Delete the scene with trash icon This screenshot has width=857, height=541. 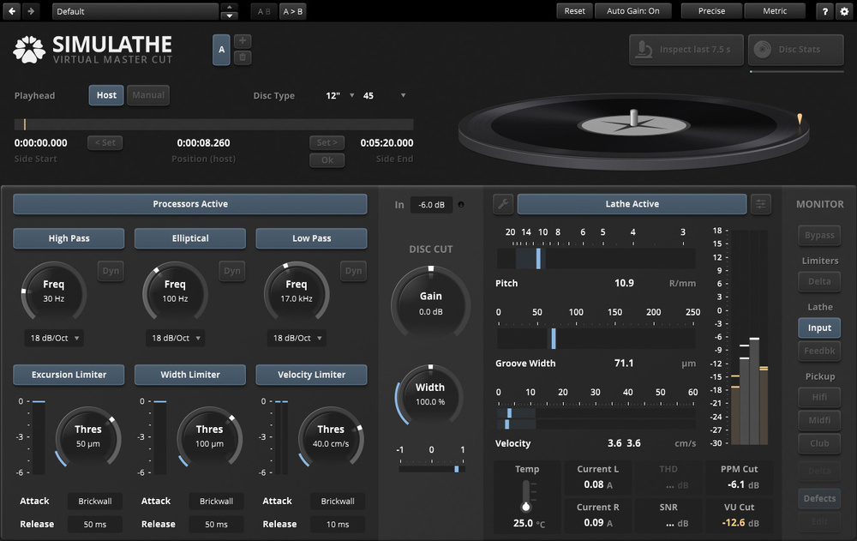[243, 57]
